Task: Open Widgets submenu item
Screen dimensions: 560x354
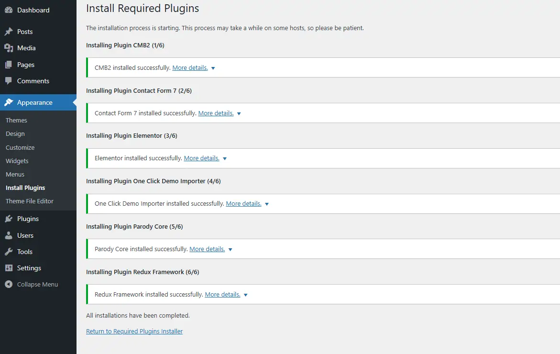Action: point(17,161)
